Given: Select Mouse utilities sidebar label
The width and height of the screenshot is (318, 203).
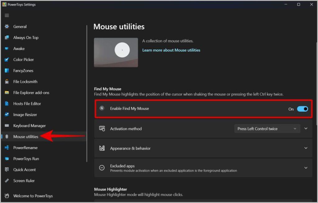Looking at the screenshot, I should [26, 136].
